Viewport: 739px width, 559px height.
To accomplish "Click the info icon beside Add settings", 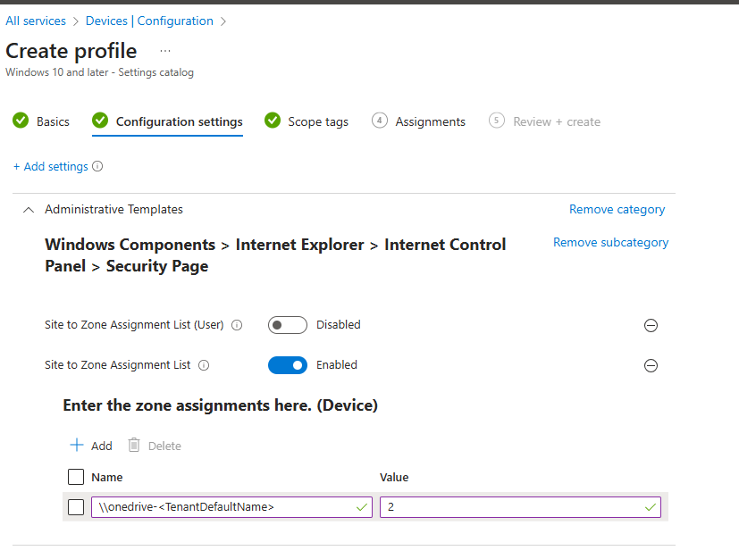I will [x=97, y=166].
